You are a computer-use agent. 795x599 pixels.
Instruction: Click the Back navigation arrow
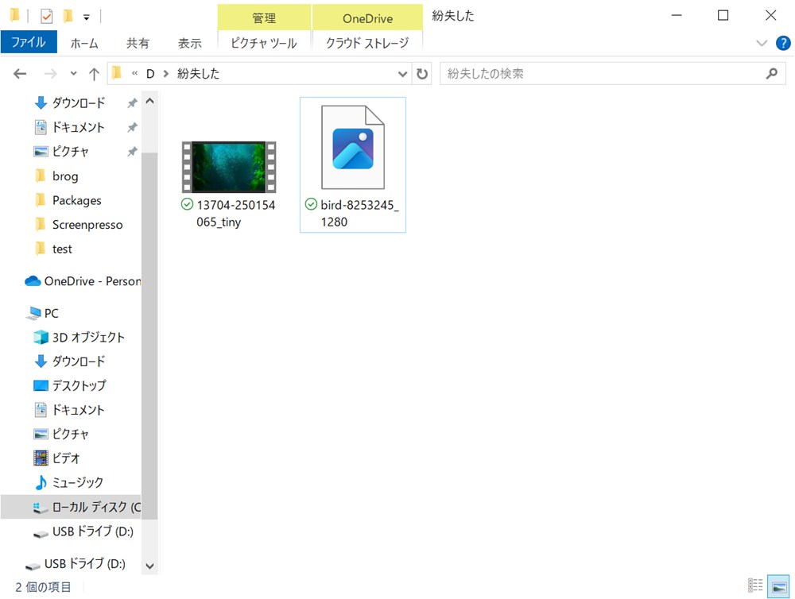20,74
